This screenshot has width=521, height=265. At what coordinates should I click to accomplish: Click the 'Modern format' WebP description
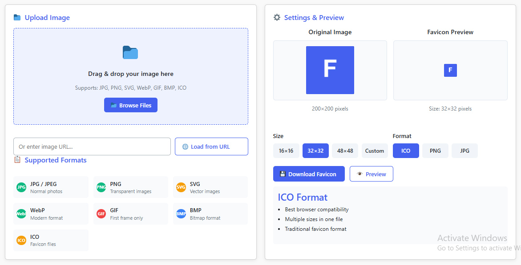pyautogui.click(x=47, y=218)
